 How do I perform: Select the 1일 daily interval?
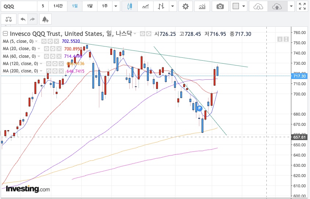75,6
